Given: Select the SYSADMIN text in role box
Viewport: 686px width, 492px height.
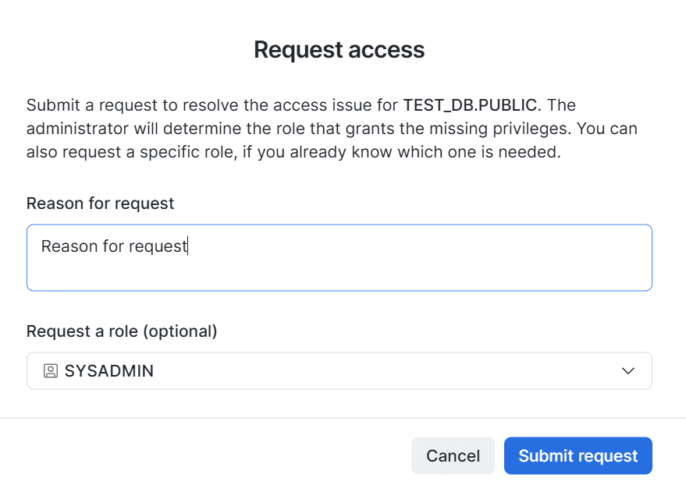Looking at the screenshot, I should [x=109, y=371].
